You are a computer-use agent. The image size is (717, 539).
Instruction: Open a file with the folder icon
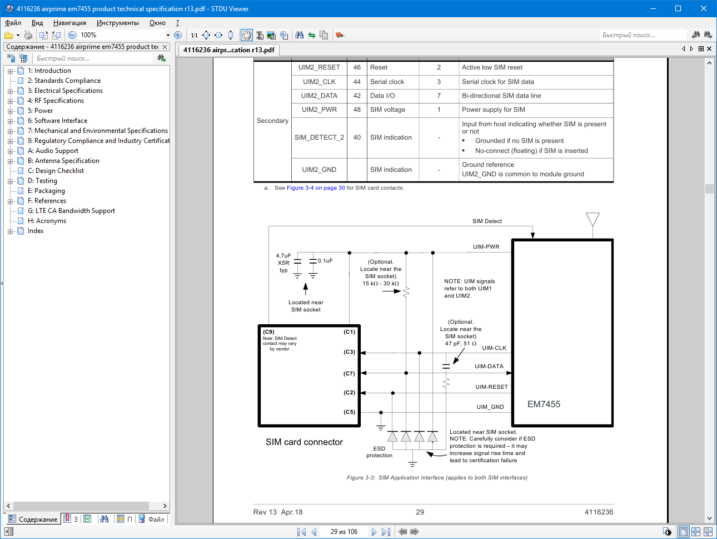(9, 35)
